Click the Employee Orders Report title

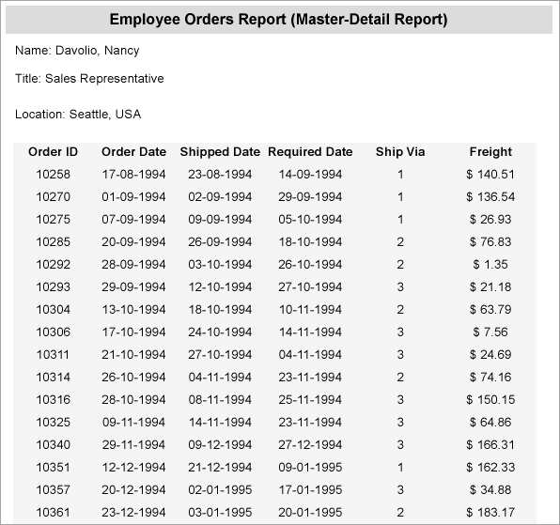(x=278, y=20)
